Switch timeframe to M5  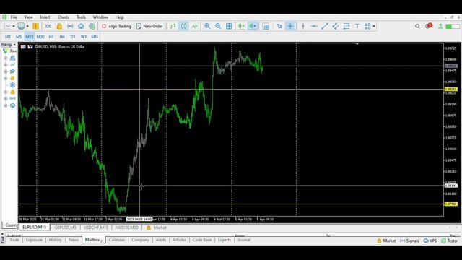(19, 37)
